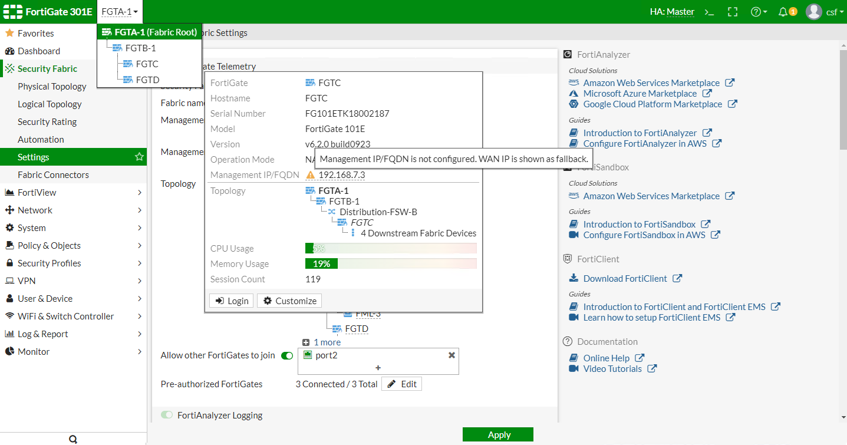Unstar Settings from favorites
This screenshot has width=847, height=445.
(139, 157)
